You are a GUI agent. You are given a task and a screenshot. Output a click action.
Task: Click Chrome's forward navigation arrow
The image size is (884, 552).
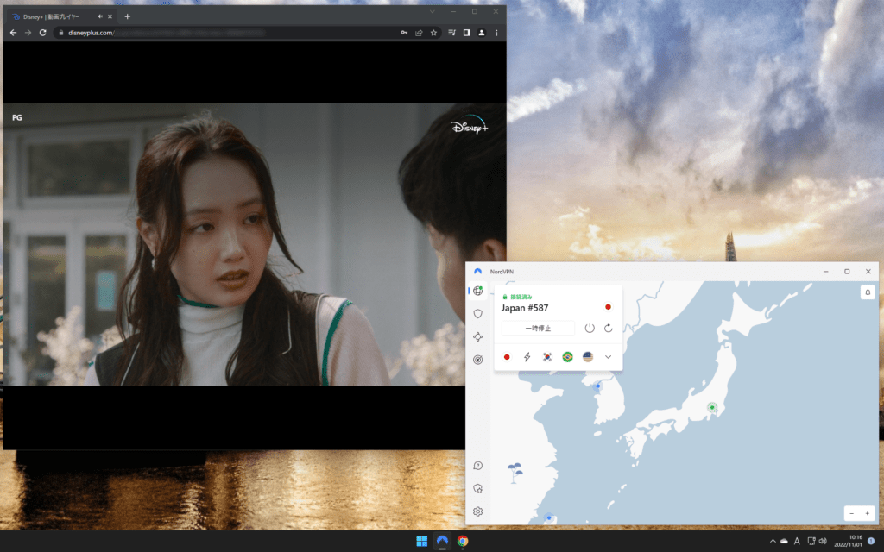[x=28, y=33]
